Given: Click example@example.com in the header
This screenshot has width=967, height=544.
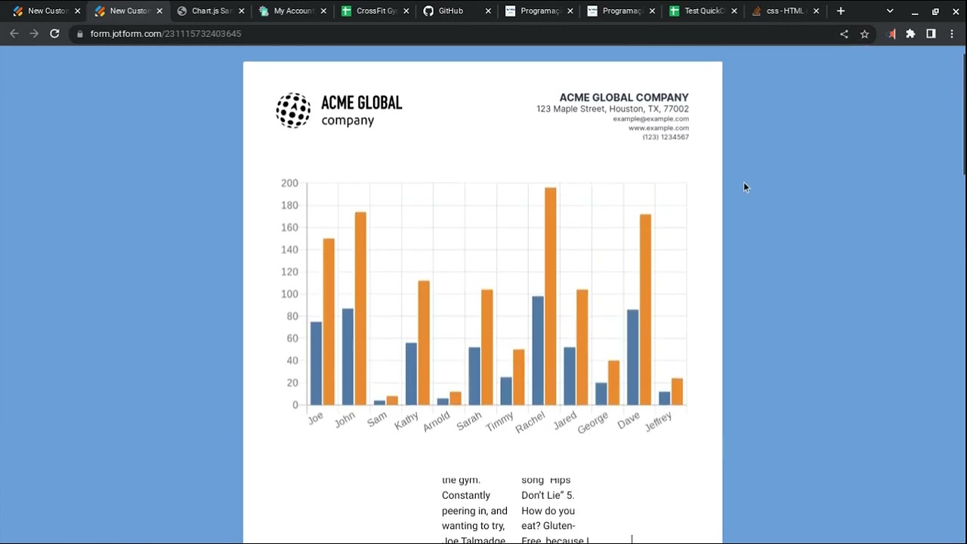Looking at the screenshot, I should (x=650, y=119).
